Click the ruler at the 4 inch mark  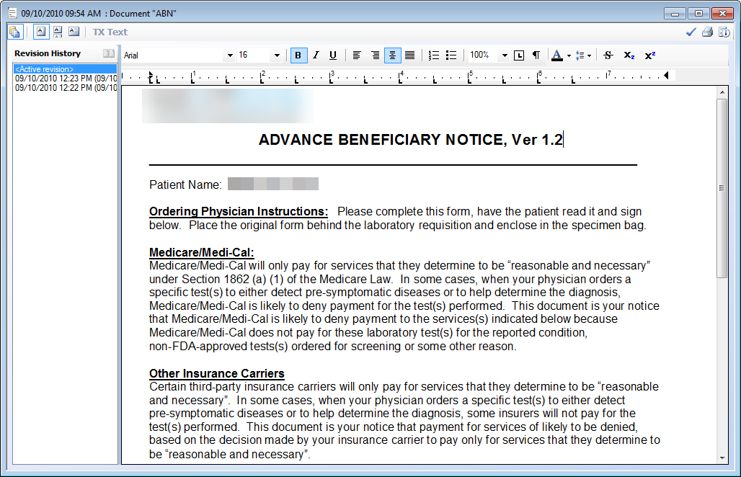(401, 76)
